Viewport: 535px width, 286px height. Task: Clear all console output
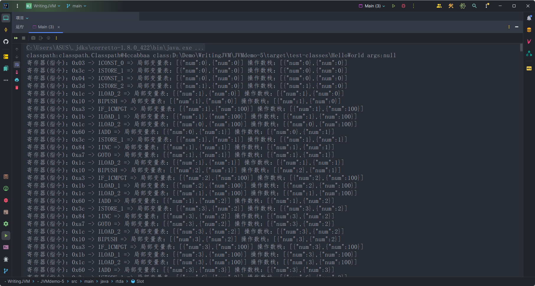point(17,88)
